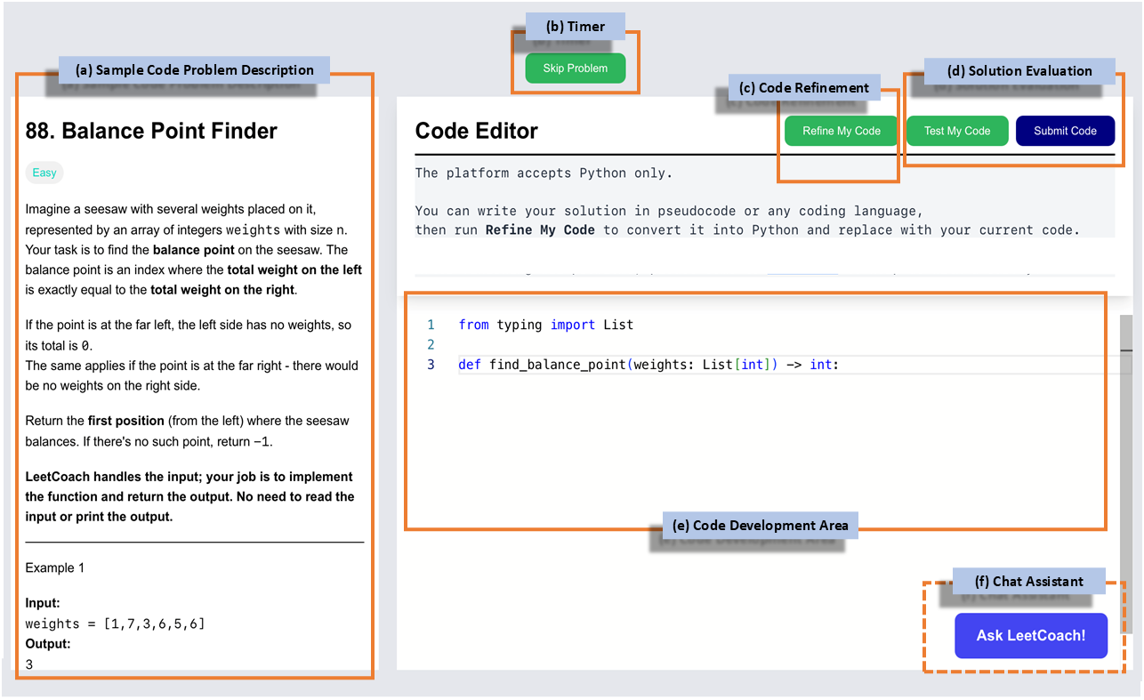The width and height of the screenshot is (1144, 700).
Task: Click the (b) Timer annotation label
Action: point(576,27)
